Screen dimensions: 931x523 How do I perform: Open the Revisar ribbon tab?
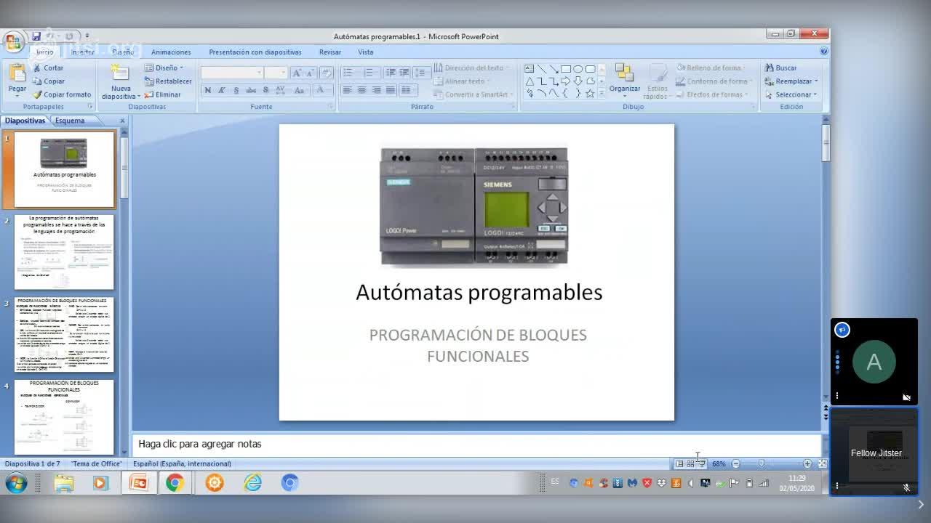tap(330, 52)
